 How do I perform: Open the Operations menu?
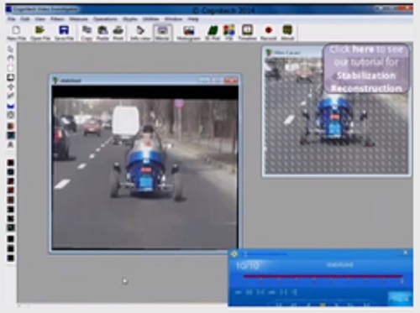coord(105,19)
